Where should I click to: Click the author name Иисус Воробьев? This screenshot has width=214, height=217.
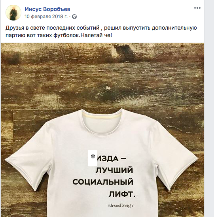(x=47, y=9)
